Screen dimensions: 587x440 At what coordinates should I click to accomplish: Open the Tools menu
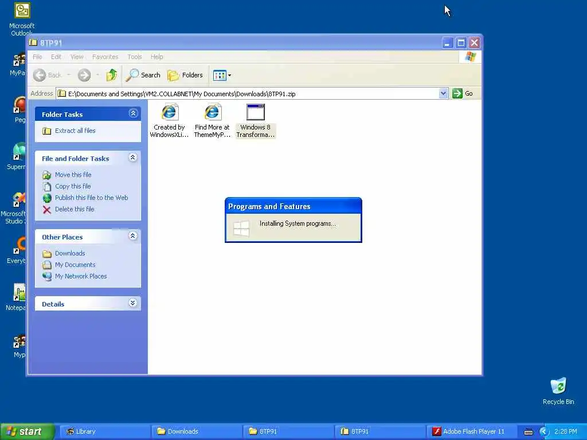[134, 57]
